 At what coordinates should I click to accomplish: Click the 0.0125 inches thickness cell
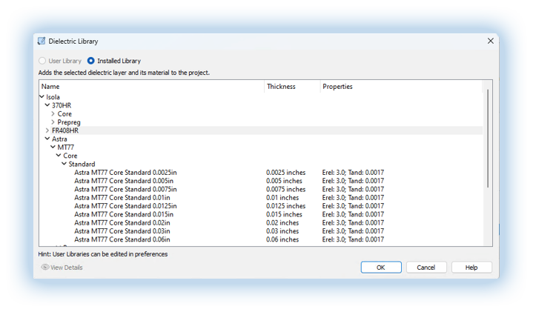286,206
